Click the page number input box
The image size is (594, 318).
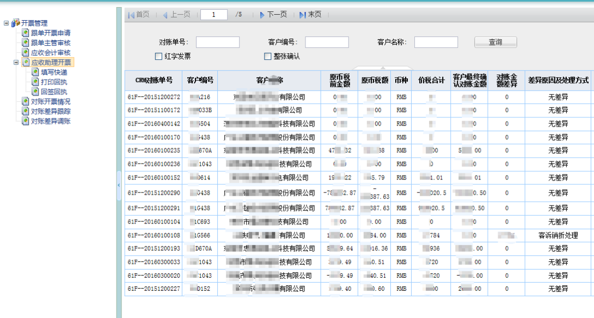coord(213,15)
